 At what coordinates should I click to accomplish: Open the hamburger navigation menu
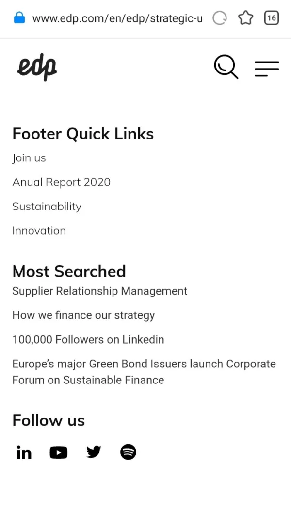(x=267, y=69)
